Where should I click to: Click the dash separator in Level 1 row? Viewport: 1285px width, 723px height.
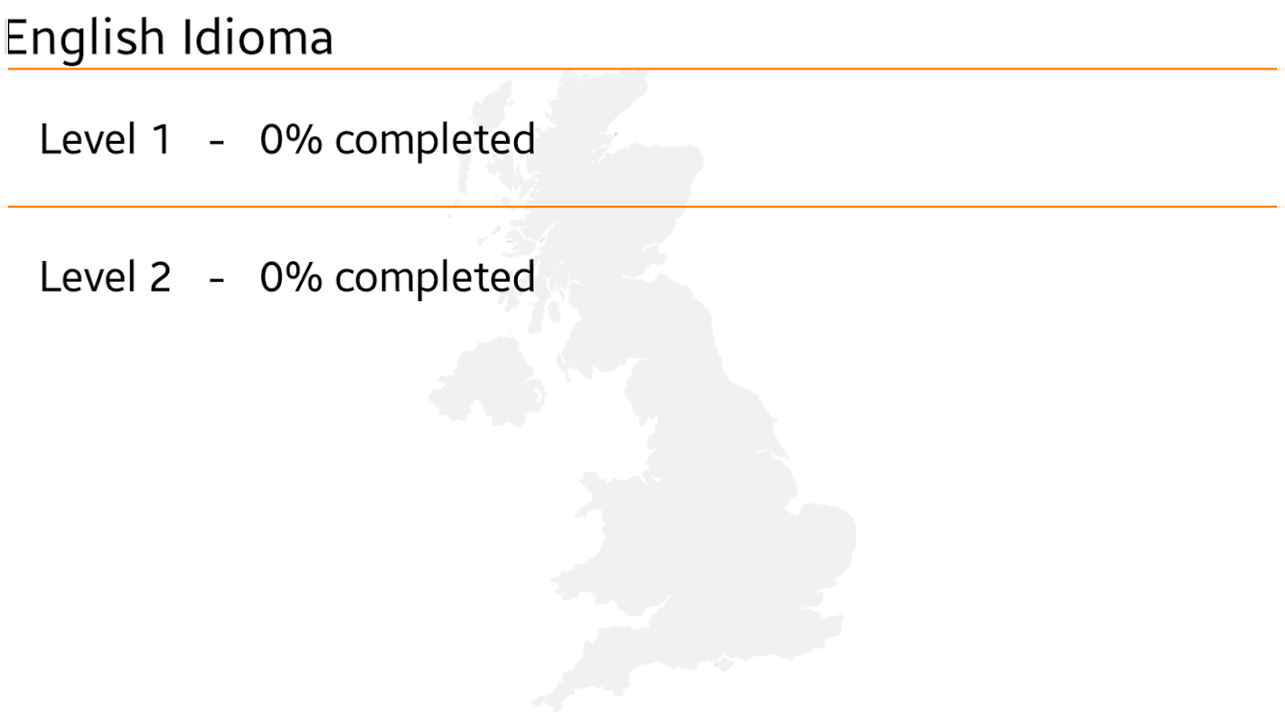(216, 142)
